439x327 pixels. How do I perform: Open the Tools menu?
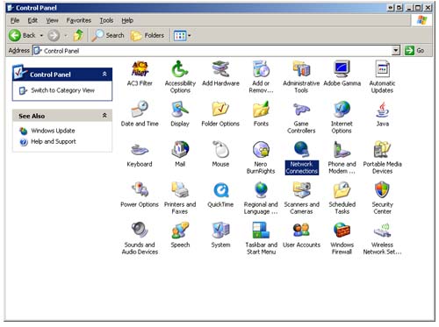pyautogui.click(x=106, y=20)
